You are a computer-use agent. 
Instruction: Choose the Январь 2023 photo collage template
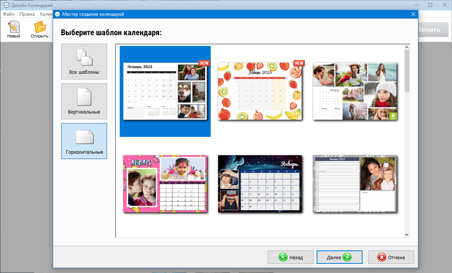(x=165, y=91)
